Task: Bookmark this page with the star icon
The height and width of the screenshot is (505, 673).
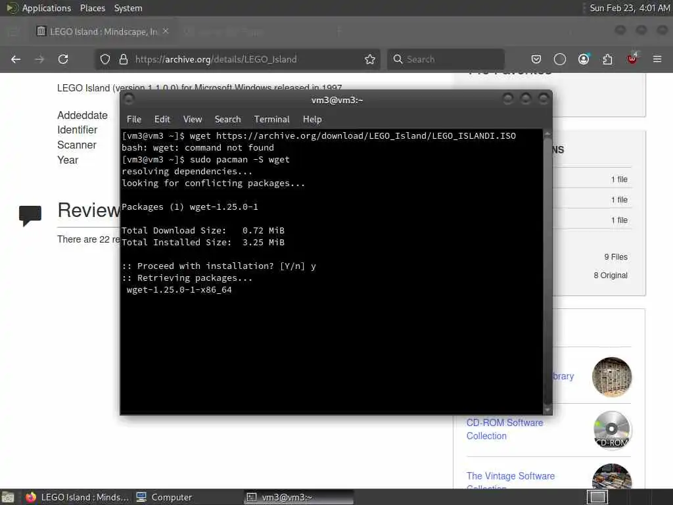Action: 370,59
